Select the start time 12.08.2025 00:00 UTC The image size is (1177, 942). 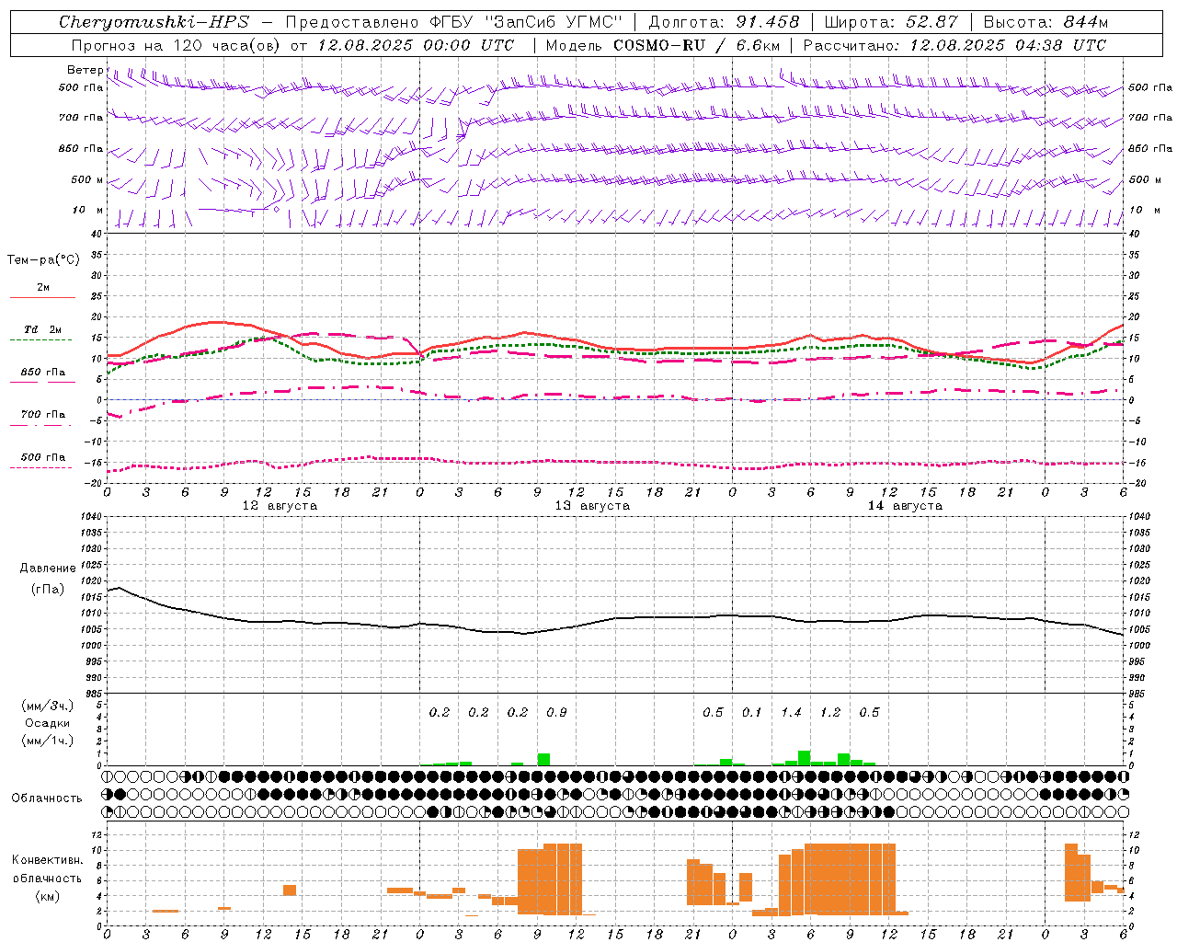pos(416,45)
